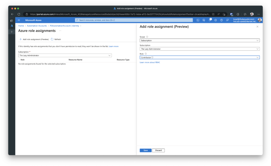The height and width of the screenshot is (166, 271).
Task: Reload the page with the browser refresh icon
Action: pos(19,14)
